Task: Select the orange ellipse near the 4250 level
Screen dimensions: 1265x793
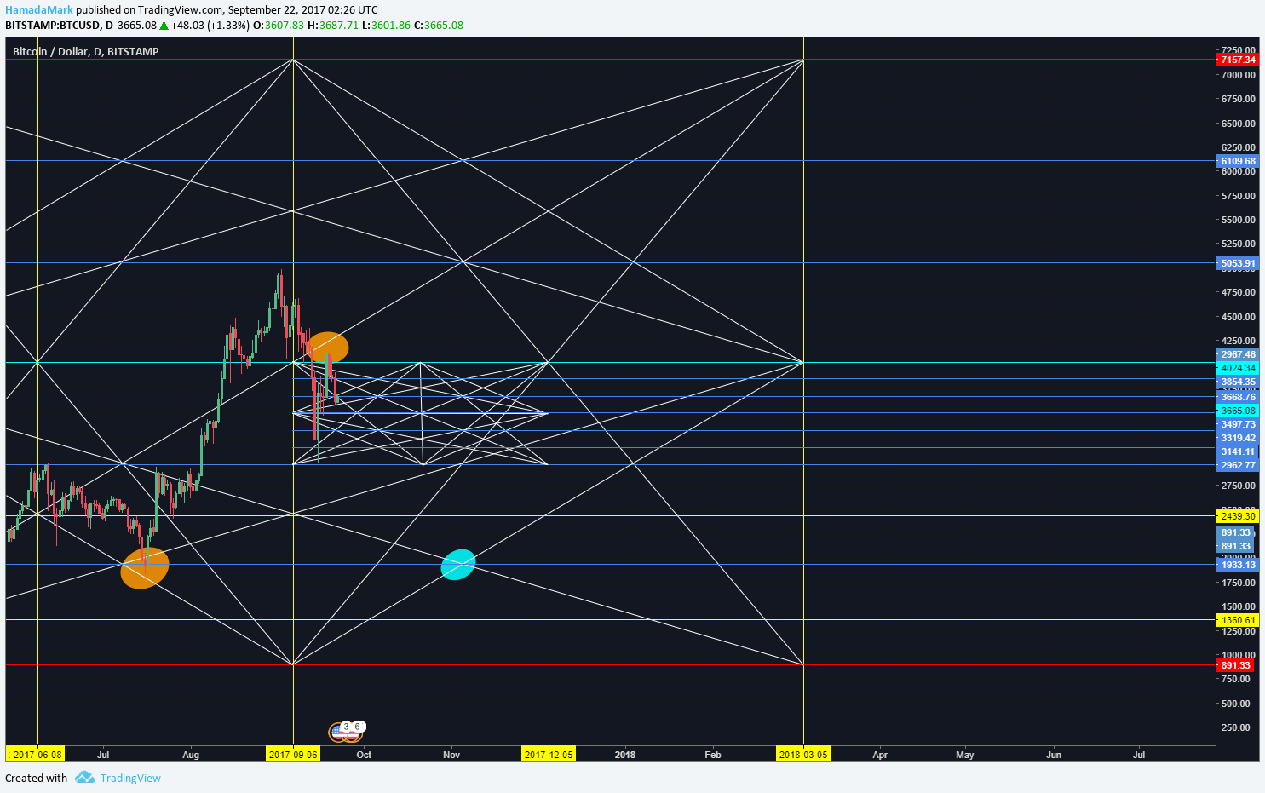Action: (x=327, y=348)
